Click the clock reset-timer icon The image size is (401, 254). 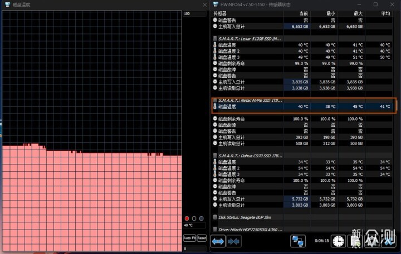coord(339,241)
